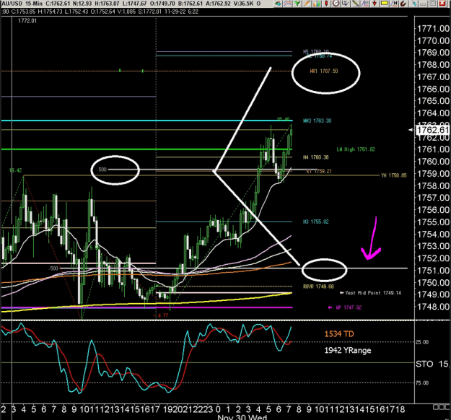Image resolution: width=451 pixels, height=420 pixels.
Task: Click the -4.77 red value label
Action: tap(162, 315)
